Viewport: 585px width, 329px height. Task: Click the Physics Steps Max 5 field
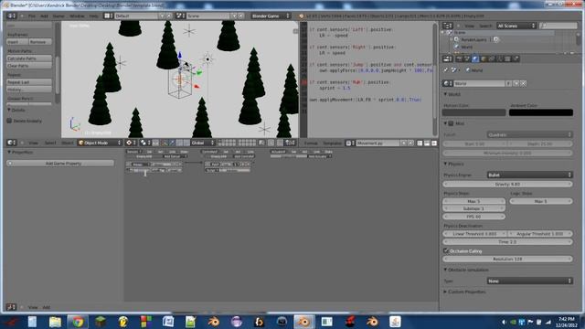tap(473, 201)
